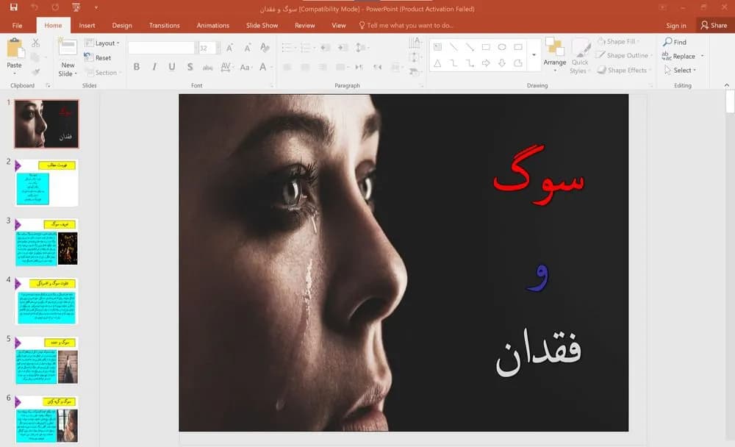Toggle Underline formatting
Image resolution: width=735 pixels, height=447 pixels.
[x=172, y=67]
